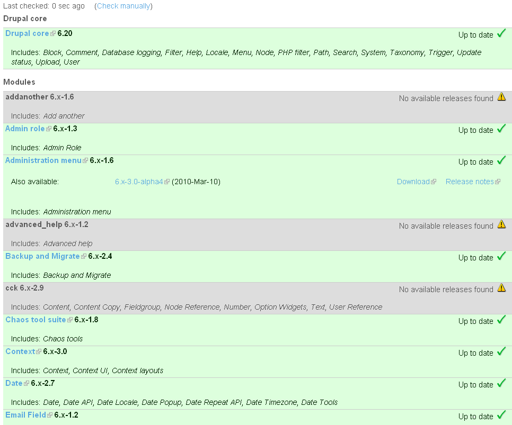Open the Administration menu project link
This screenshot has width=512, height=425.
pos(43,160)
